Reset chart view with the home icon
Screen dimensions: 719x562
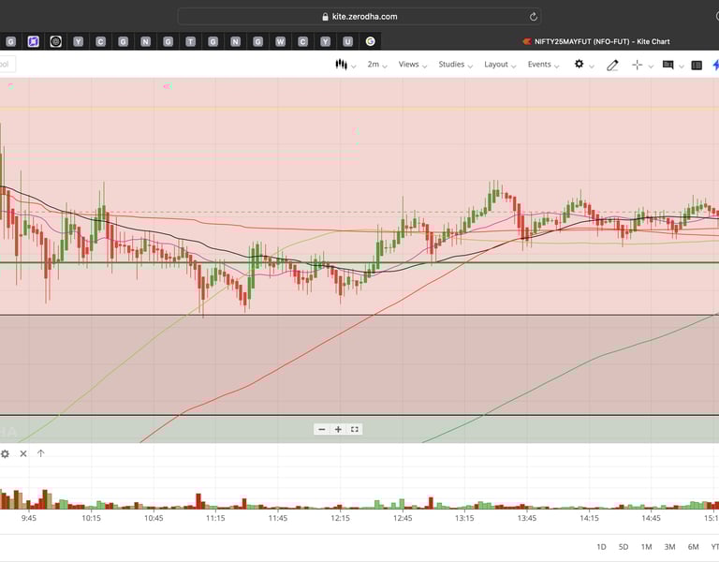pos(355,429)
